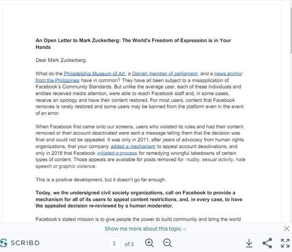Follow the 'news anchor' hyperlink

[228, 73]
